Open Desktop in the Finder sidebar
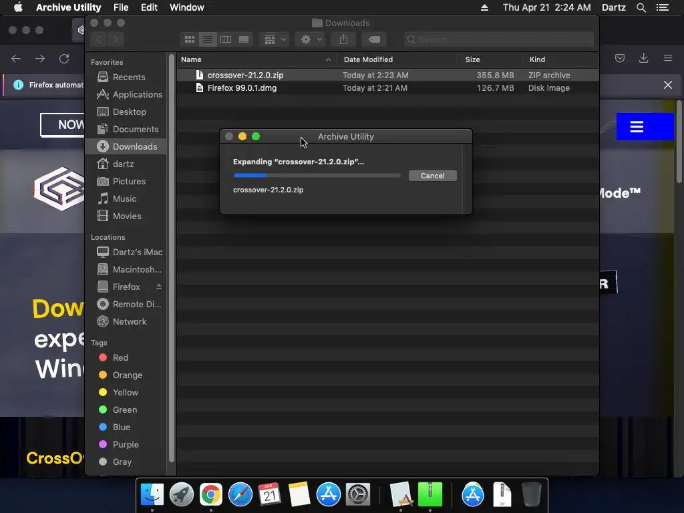 [x=126, y=112]
